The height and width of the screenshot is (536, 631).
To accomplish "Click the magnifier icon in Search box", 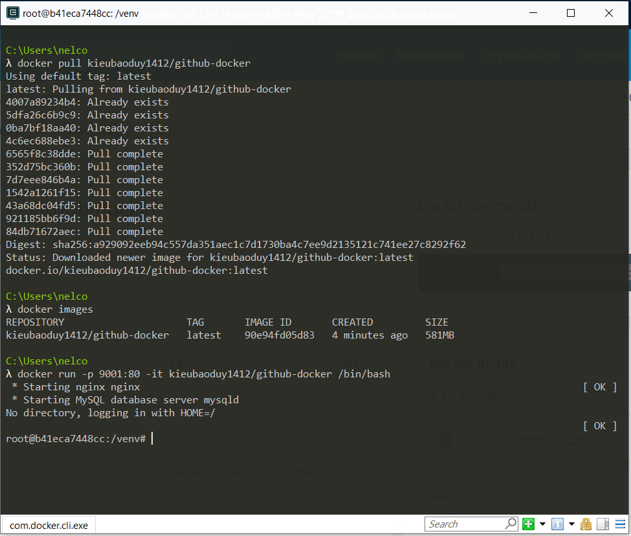I will click(x=511, y=524).
